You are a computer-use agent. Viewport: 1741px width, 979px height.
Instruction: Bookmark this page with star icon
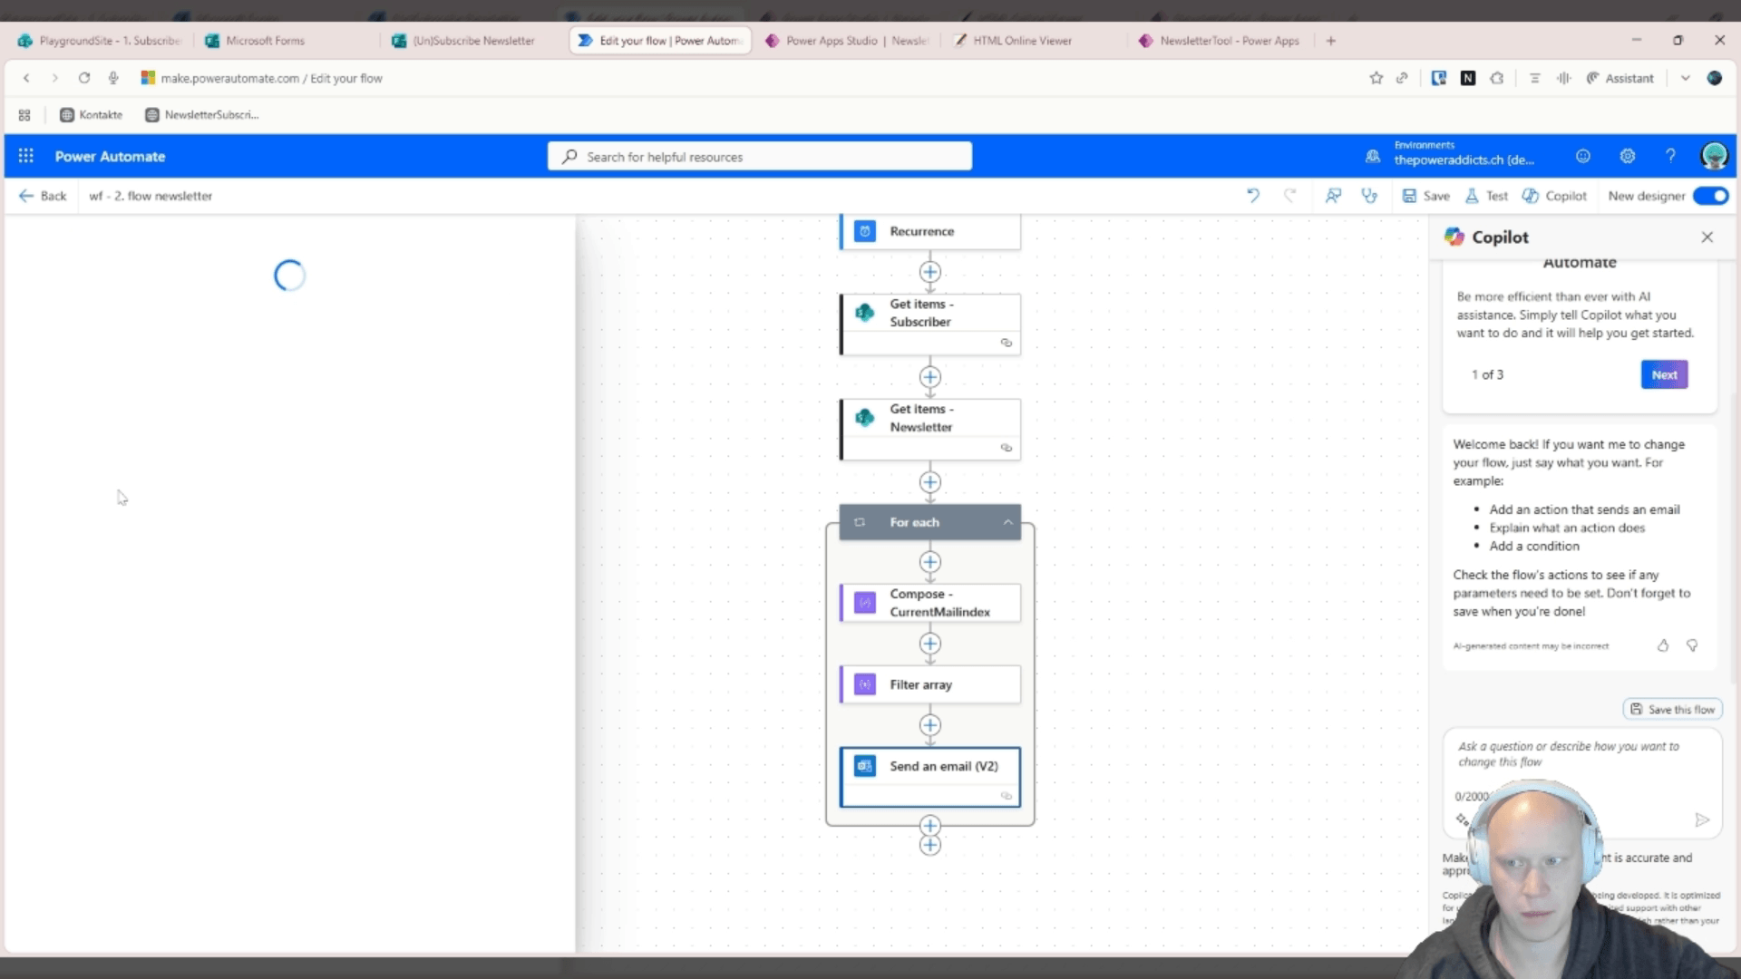pos(1376,78)
